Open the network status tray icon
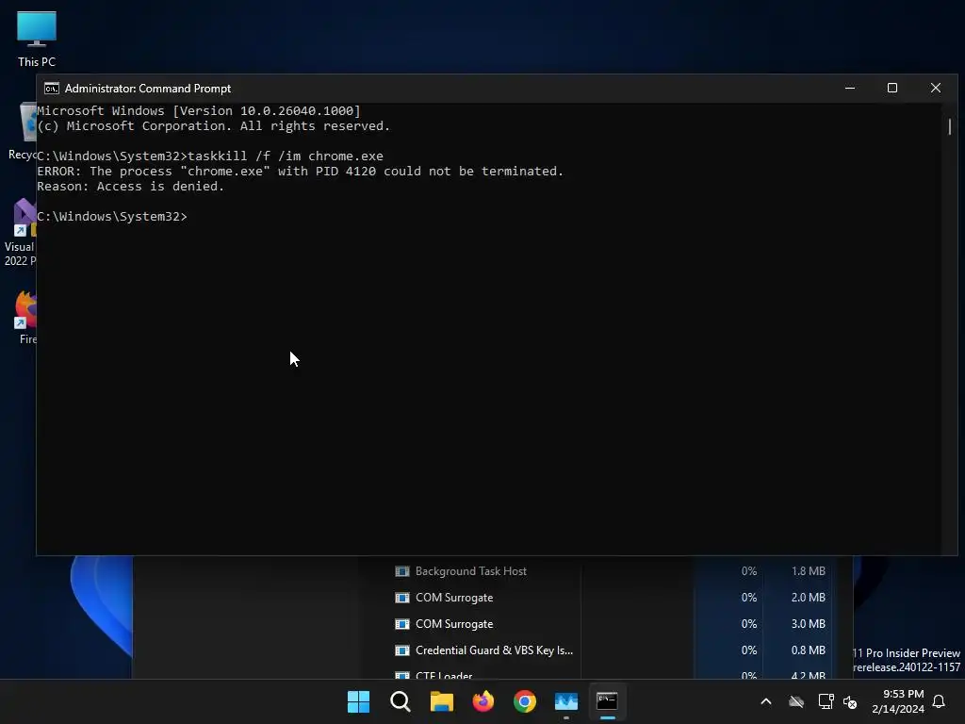Image resolution: width=965 pixels, height=724 pixels. pyautogui.click(x=826, y=701)
